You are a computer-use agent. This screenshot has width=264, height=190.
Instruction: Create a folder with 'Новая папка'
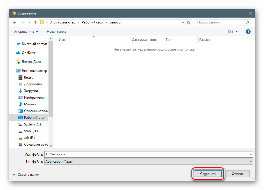[x=56, y=32]
